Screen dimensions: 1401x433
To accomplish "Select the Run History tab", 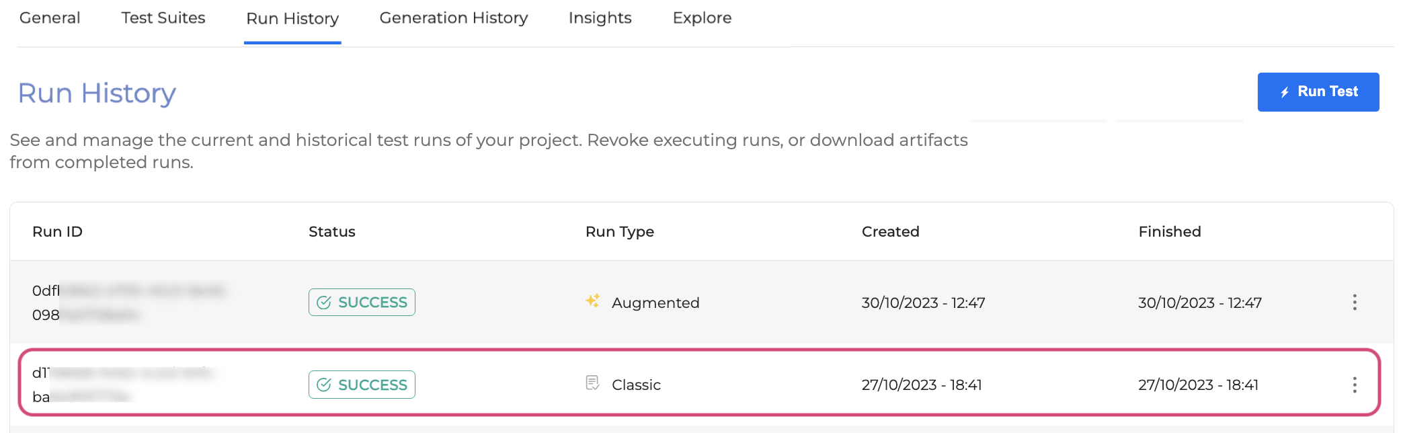I will [292, 19].
